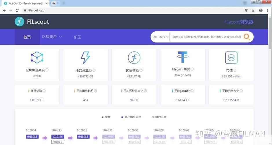Viewport: 272px width, 145px height.
Task: Click the browser forward arrow
Action: tap(11, 10)
